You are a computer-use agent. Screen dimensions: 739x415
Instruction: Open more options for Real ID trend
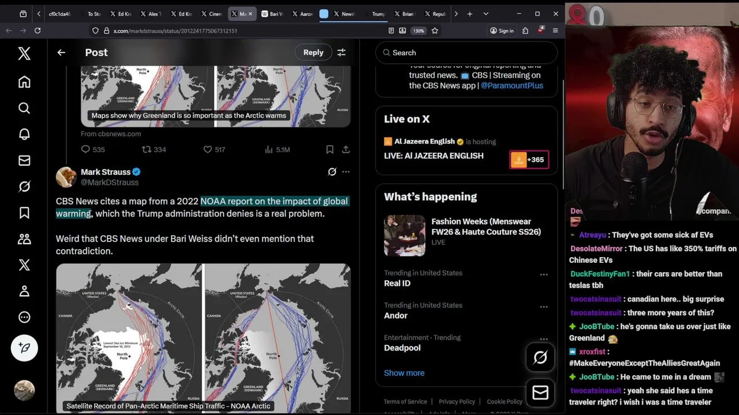point(544,274)
